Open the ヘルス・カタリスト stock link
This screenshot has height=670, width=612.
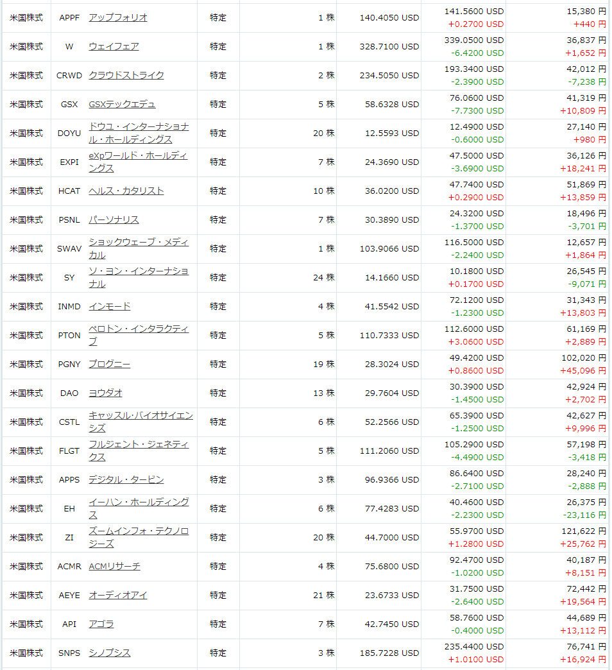pyautogui.click(x=126, y=191)
